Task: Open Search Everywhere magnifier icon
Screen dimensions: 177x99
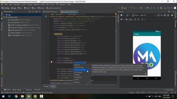Action: point(172,8)
